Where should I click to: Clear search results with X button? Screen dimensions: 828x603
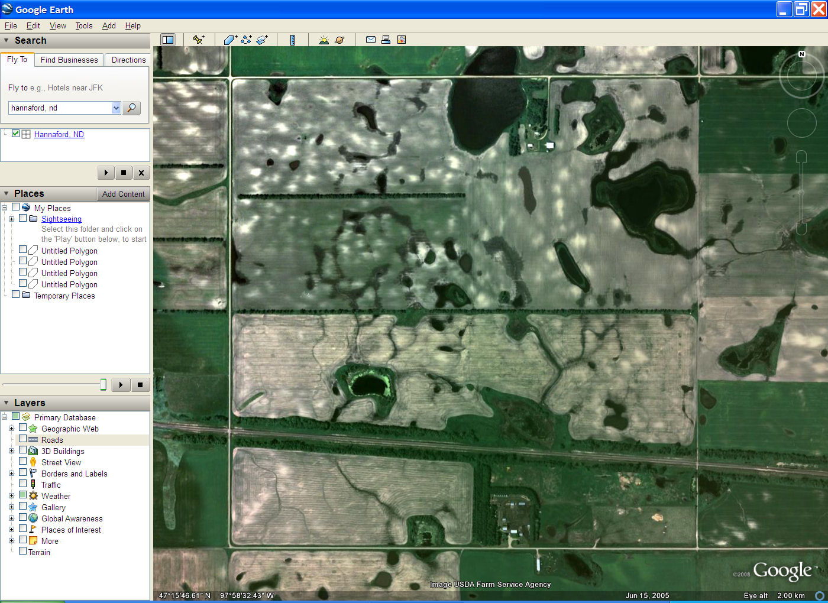pyautogui.click(x=141, y=173)
